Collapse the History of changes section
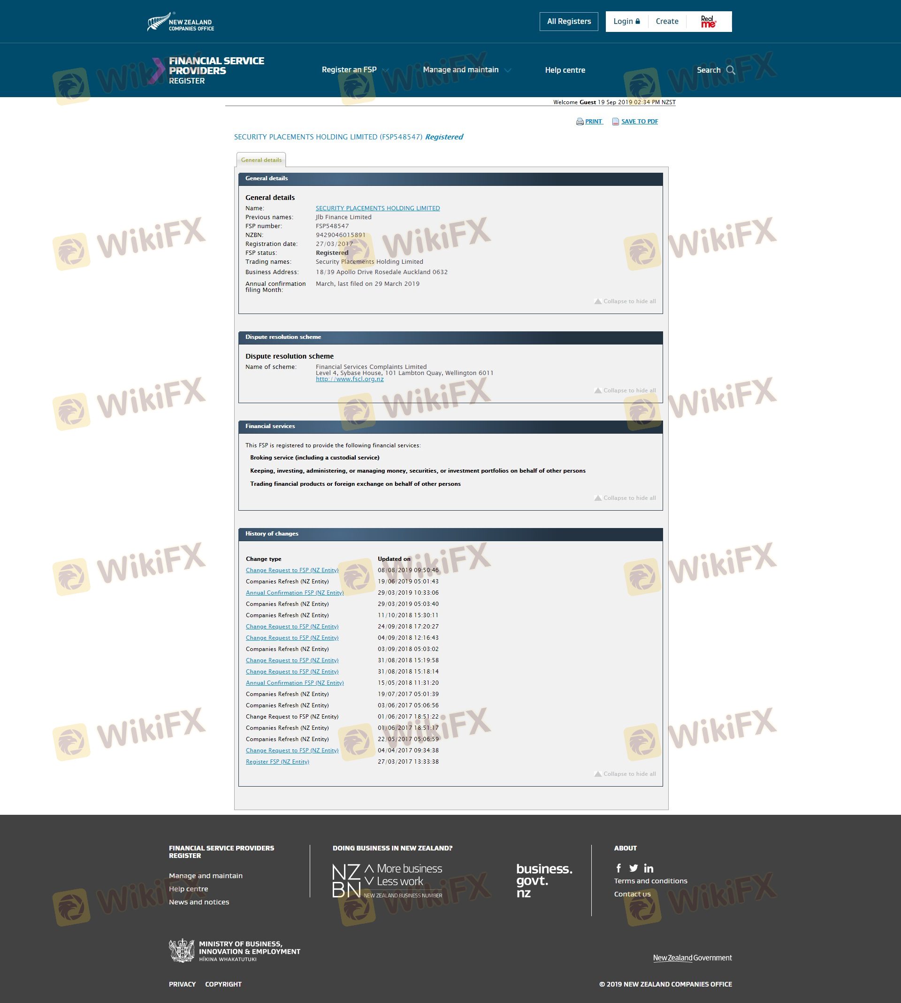The image size is (901, 1003). (625, 774)
